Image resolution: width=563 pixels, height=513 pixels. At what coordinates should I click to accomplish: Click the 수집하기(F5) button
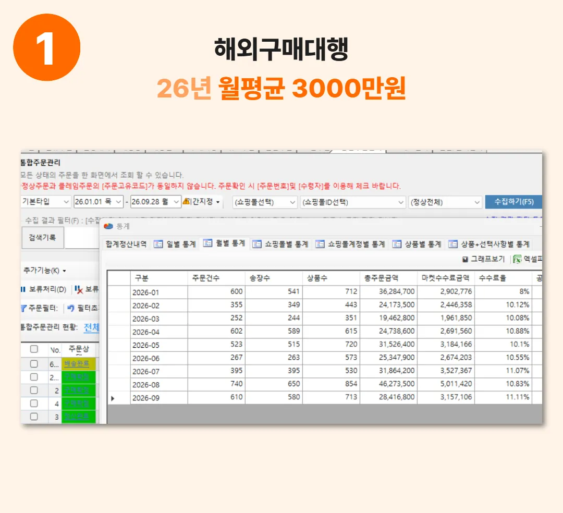coord(513,202)
